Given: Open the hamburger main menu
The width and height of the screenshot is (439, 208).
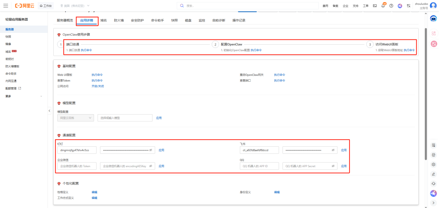Looking at the screenshot, I should tap(6, 6).
